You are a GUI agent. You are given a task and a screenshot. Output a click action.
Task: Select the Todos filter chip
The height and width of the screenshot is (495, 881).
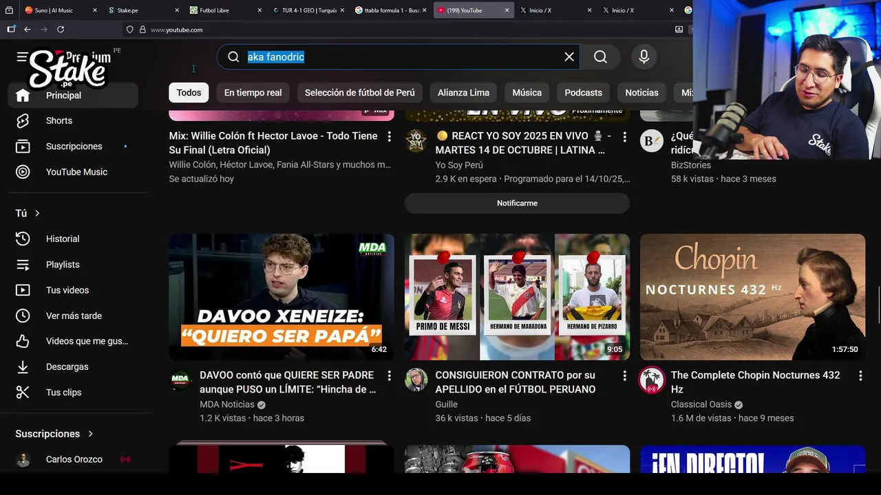point(189,92)
